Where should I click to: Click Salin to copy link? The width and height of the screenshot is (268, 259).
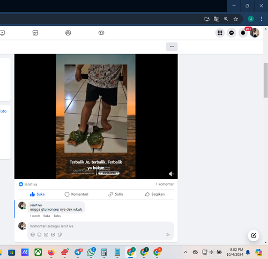coord(116,194)
